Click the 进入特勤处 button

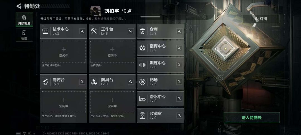pyautogui.click(x=252, y=117)
